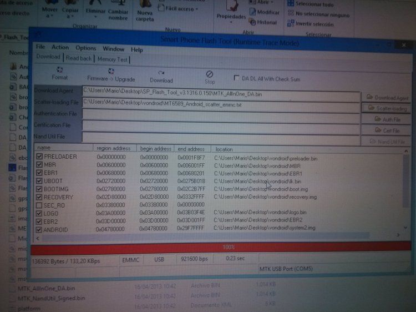This screenshot has width=416, height=312.
Task: Open Propiedades in Explorer ribbon
Action: point(231,12)
